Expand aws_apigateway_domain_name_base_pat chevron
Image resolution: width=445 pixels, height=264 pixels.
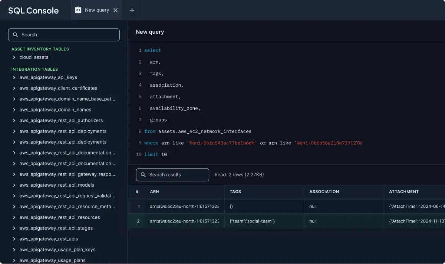(x=14, y=99)
